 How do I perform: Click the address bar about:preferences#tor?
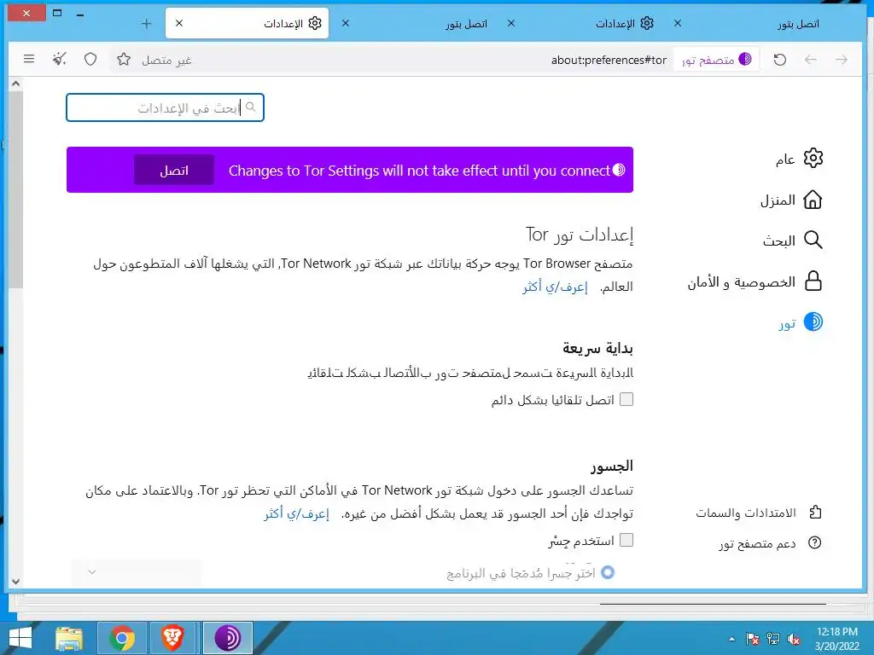609,60
